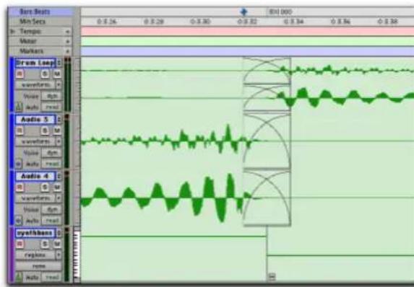Open Audio 5 voice dyn selector

click(52, 153)
